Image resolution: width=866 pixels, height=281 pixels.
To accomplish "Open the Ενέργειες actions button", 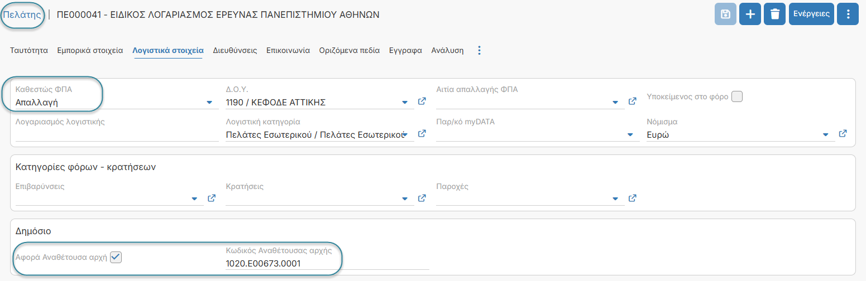I will 811,14.
